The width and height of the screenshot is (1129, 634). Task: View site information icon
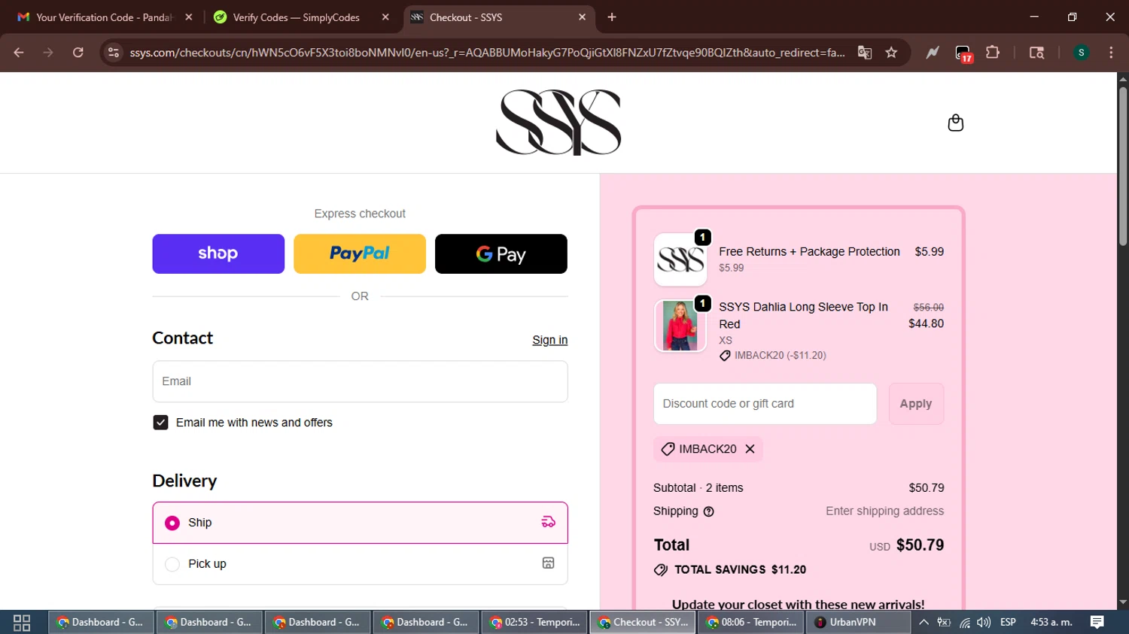[114, 53]
